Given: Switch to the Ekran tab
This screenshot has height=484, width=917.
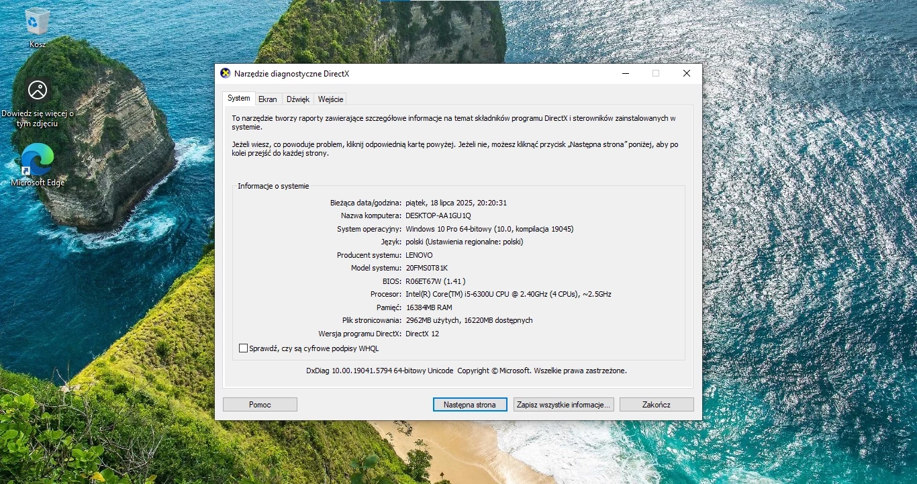Looking at the screenshot, I should (268, 99).
